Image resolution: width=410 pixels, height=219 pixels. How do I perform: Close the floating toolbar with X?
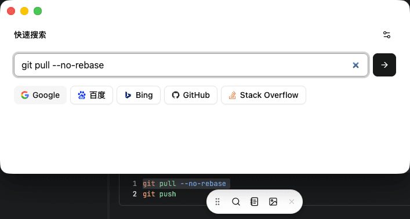(292, 202)
